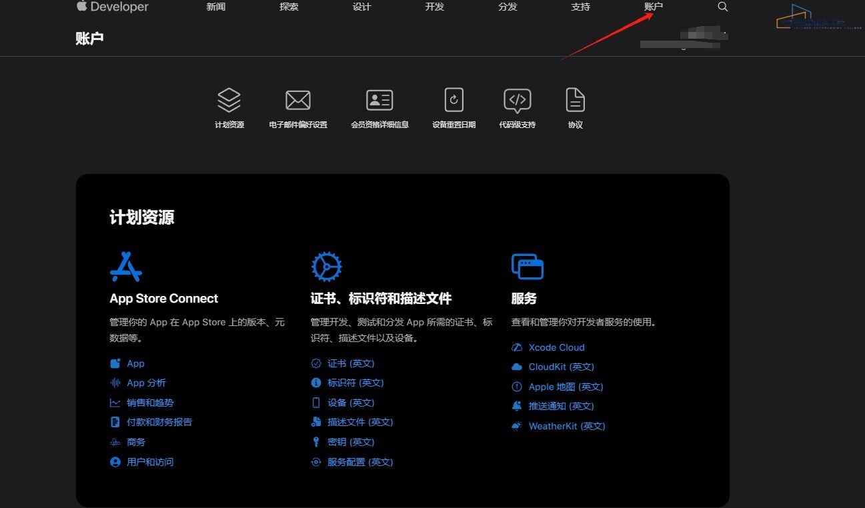Click the 证书 seal icon
The height and width of the screenshot is (508, 865).
[x=316, y=363]
